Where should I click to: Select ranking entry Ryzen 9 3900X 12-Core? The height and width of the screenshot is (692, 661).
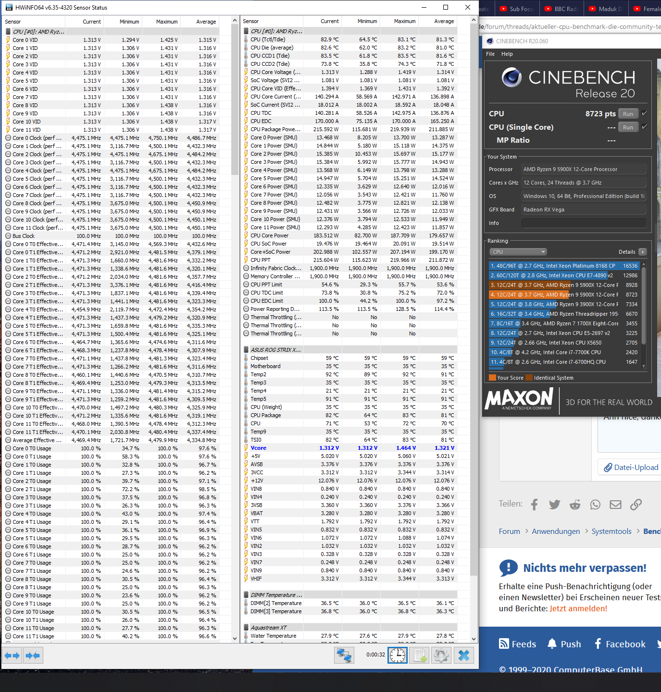click(564, 304)
